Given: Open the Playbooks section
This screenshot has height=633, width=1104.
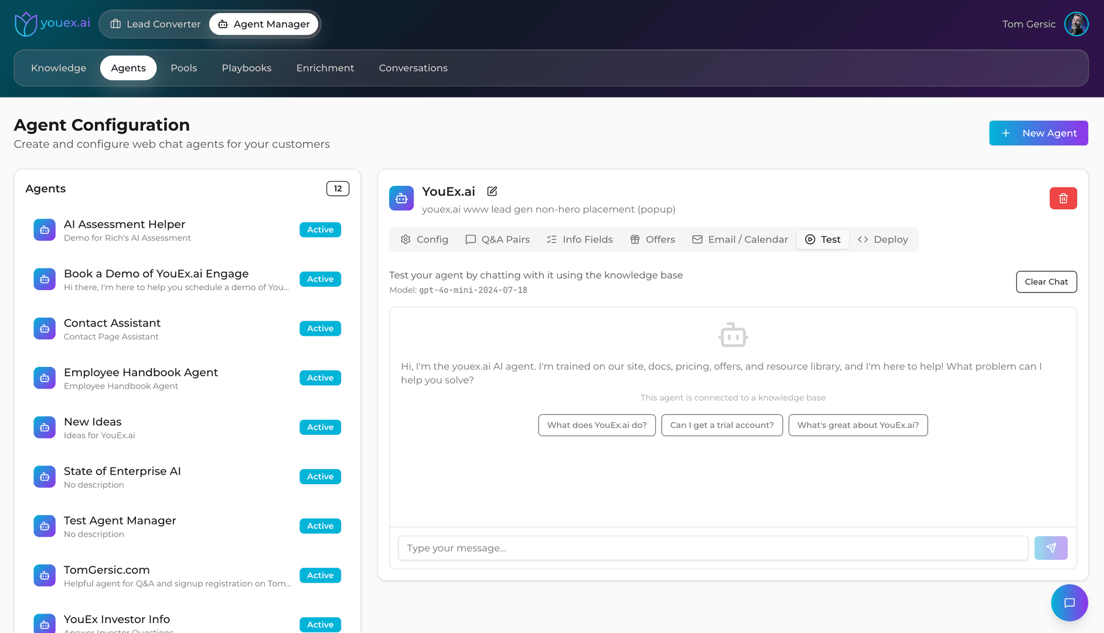Looking at the screenshot, I should 247,68.
